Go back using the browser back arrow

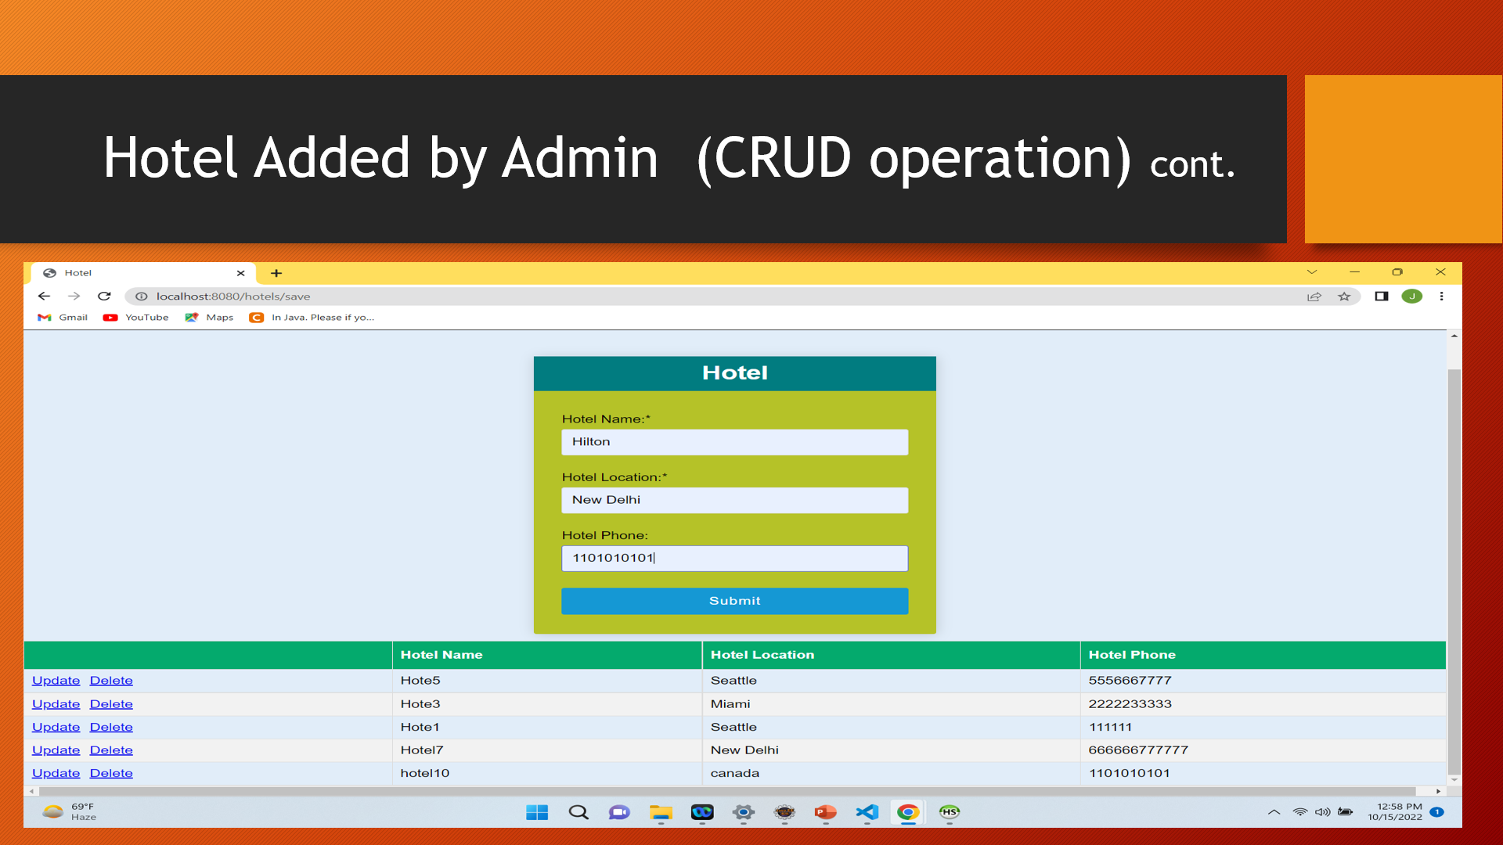point(44,297)
